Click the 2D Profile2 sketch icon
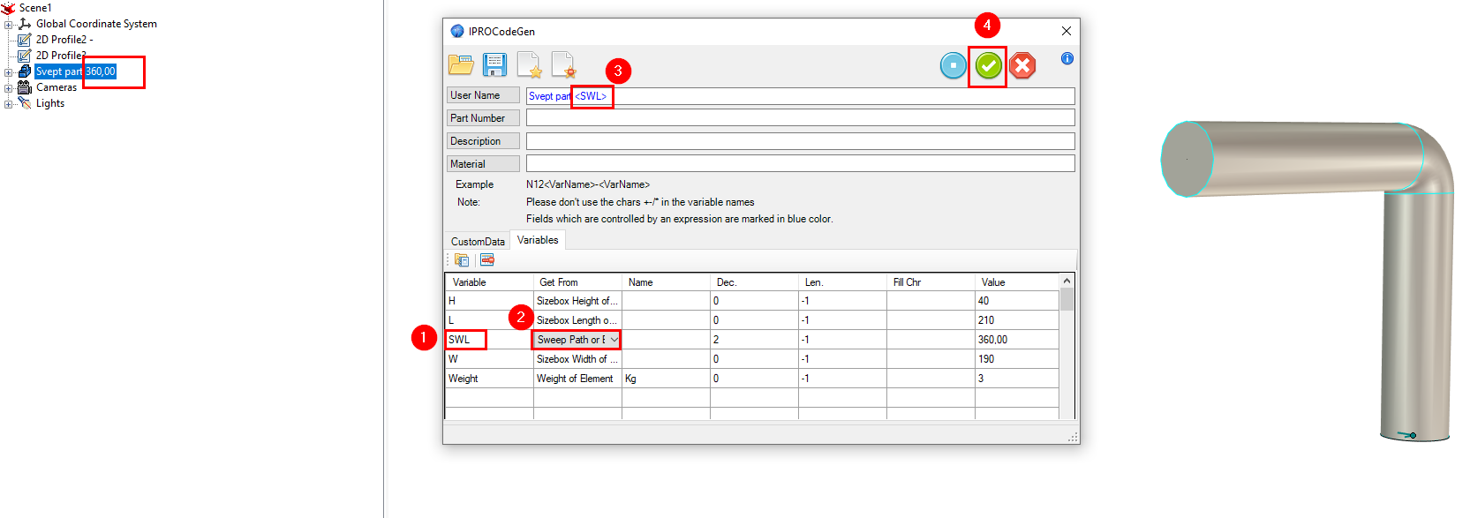Image resolution: width=1470 pixels, height=518 pixels. [x=25, y=40]
